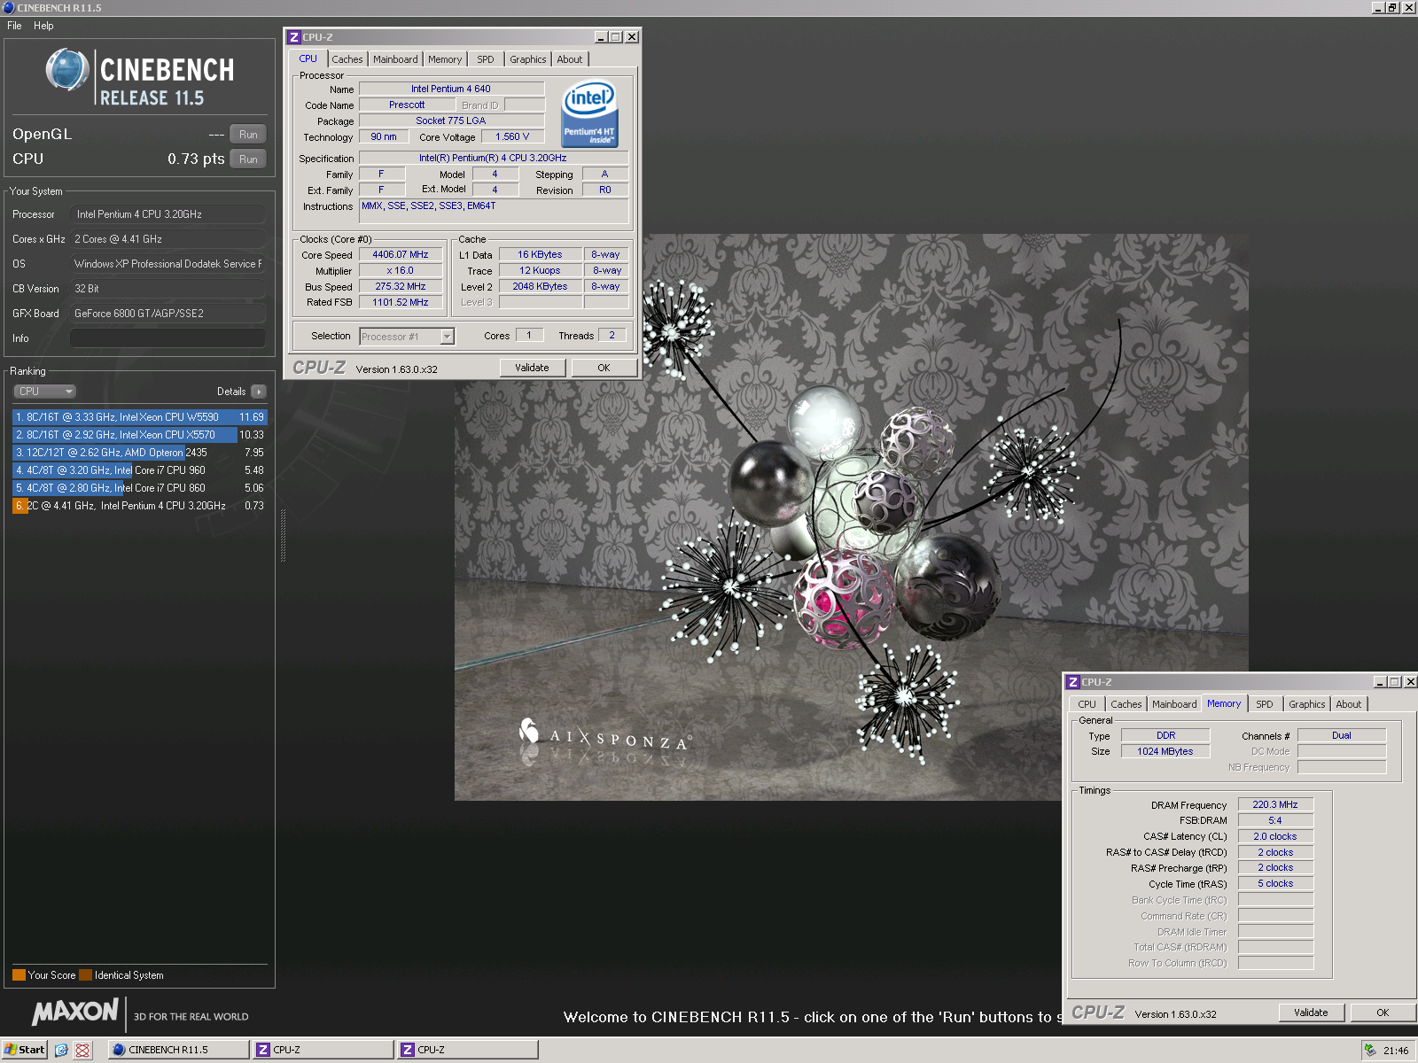Select the CPU tab in top CPU-Z

point(308,58)
